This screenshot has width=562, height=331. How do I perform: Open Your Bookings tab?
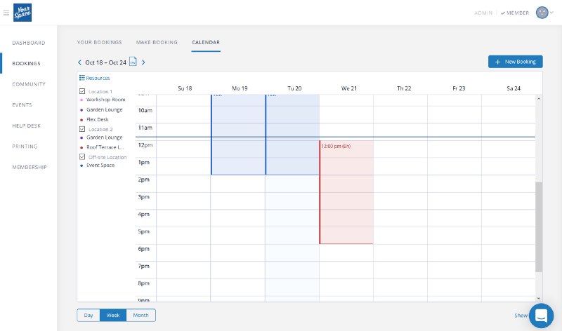[x=99, y=42]
